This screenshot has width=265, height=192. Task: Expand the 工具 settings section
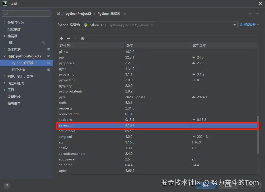point(5,90)
